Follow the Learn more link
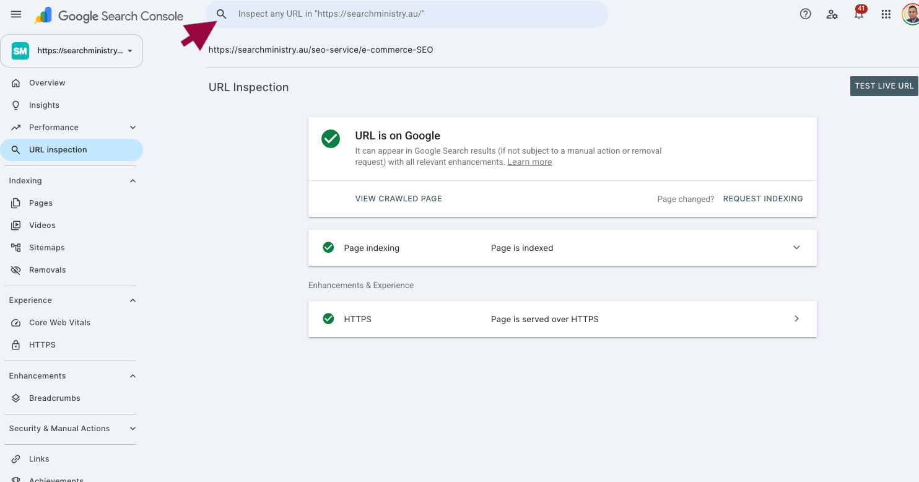 (x=529, y=162)
